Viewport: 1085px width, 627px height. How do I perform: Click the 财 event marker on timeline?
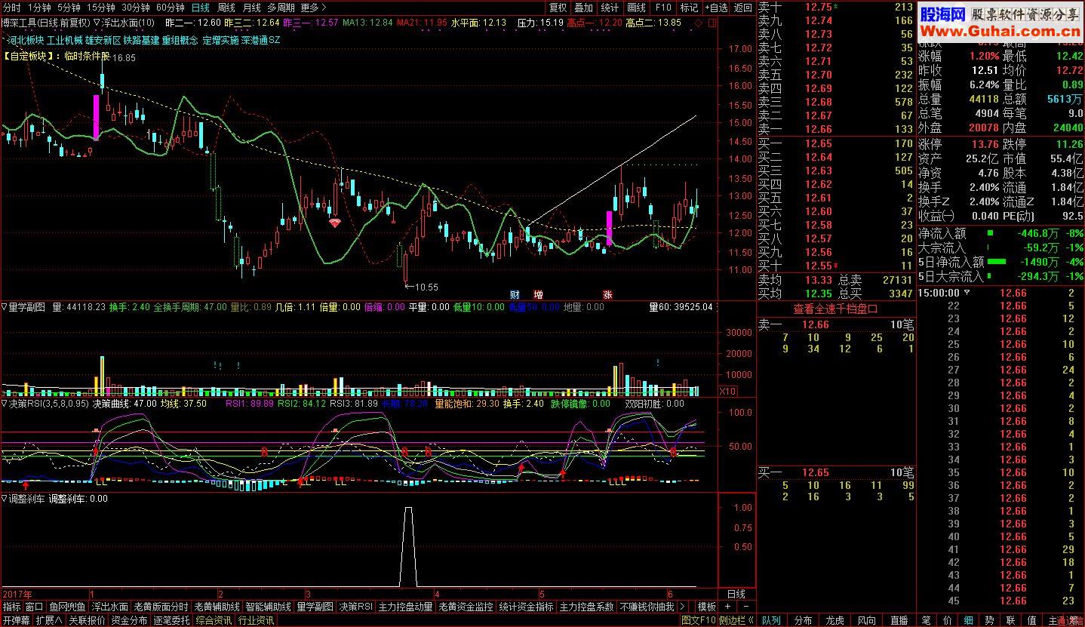[x=515, y=294]
